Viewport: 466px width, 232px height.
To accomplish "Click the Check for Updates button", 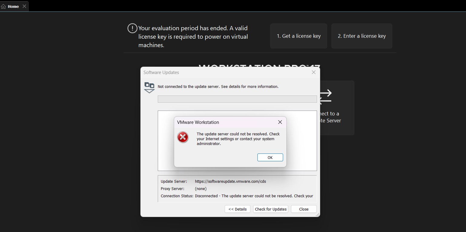I will (271, 209).
